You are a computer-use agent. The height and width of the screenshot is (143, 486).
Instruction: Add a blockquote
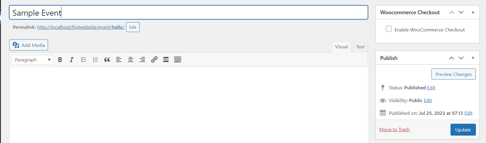[107, 60]
